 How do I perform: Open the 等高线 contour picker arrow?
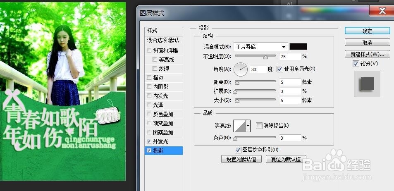[248, 126]
